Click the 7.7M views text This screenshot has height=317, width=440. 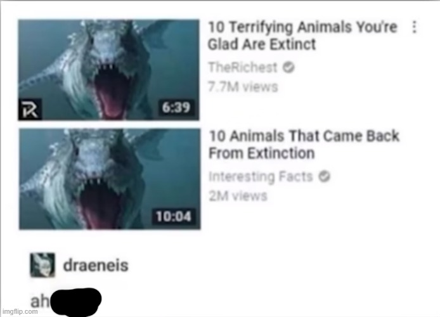point(243,87)
